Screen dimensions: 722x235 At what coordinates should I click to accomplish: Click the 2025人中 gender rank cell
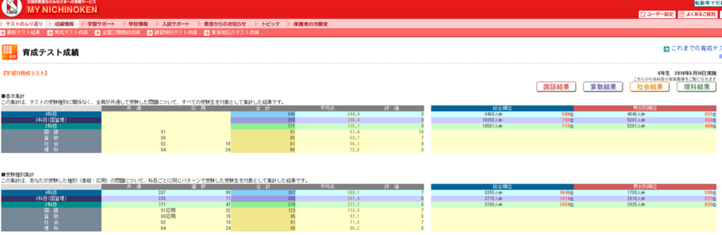[636, 204]
